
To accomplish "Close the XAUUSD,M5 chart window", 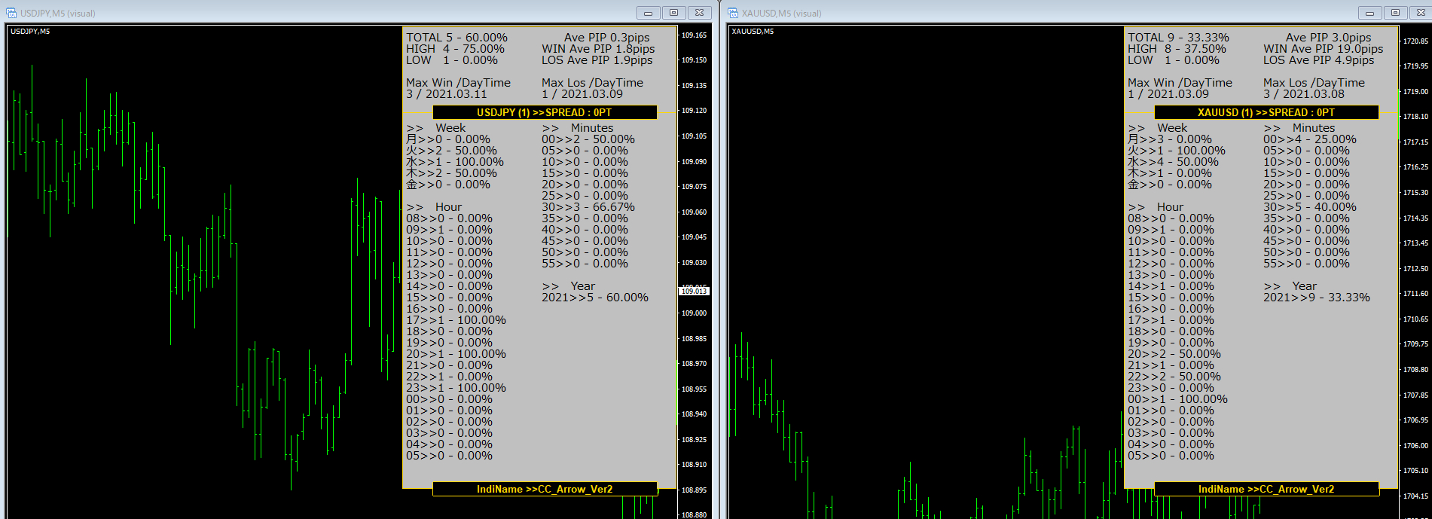I will pos(1421,13).
